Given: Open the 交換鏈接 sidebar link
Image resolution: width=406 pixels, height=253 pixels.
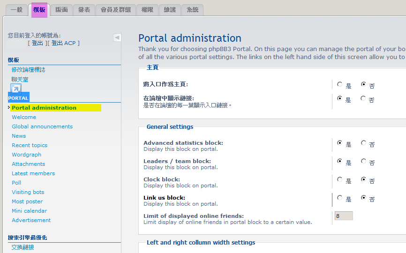Looking at the screenshot, I should [x=23, y=247].
